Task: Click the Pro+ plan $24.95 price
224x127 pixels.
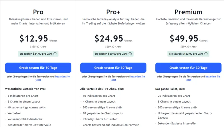Action: tap(109, 38)
